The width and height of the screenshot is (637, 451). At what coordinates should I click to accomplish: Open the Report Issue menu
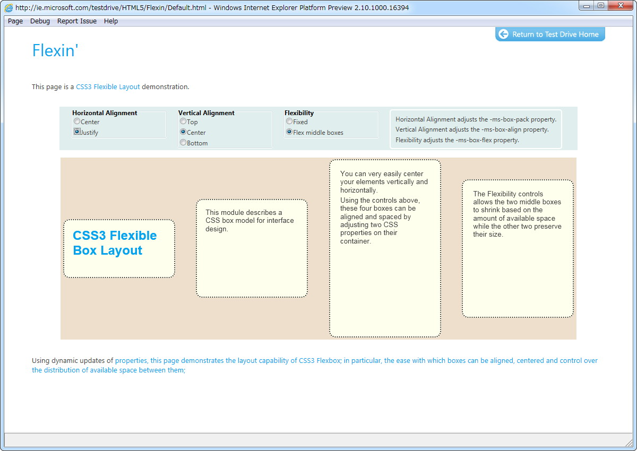(x=77, y=21)
